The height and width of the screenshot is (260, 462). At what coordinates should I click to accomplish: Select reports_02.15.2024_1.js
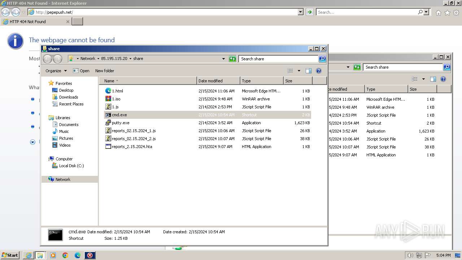pyautogui.click(x=208, y=131)
